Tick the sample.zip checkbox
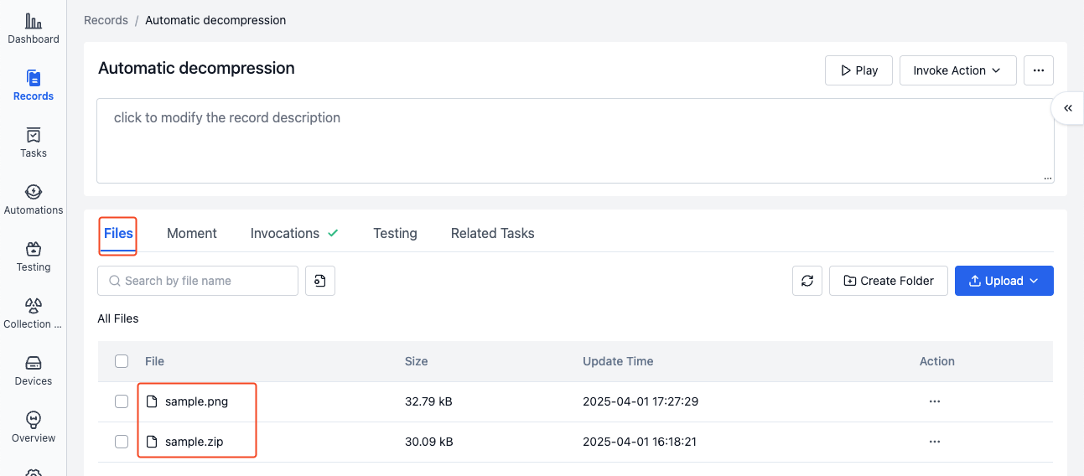This screenshot has height=476, width=1084. tap(122, 442)
